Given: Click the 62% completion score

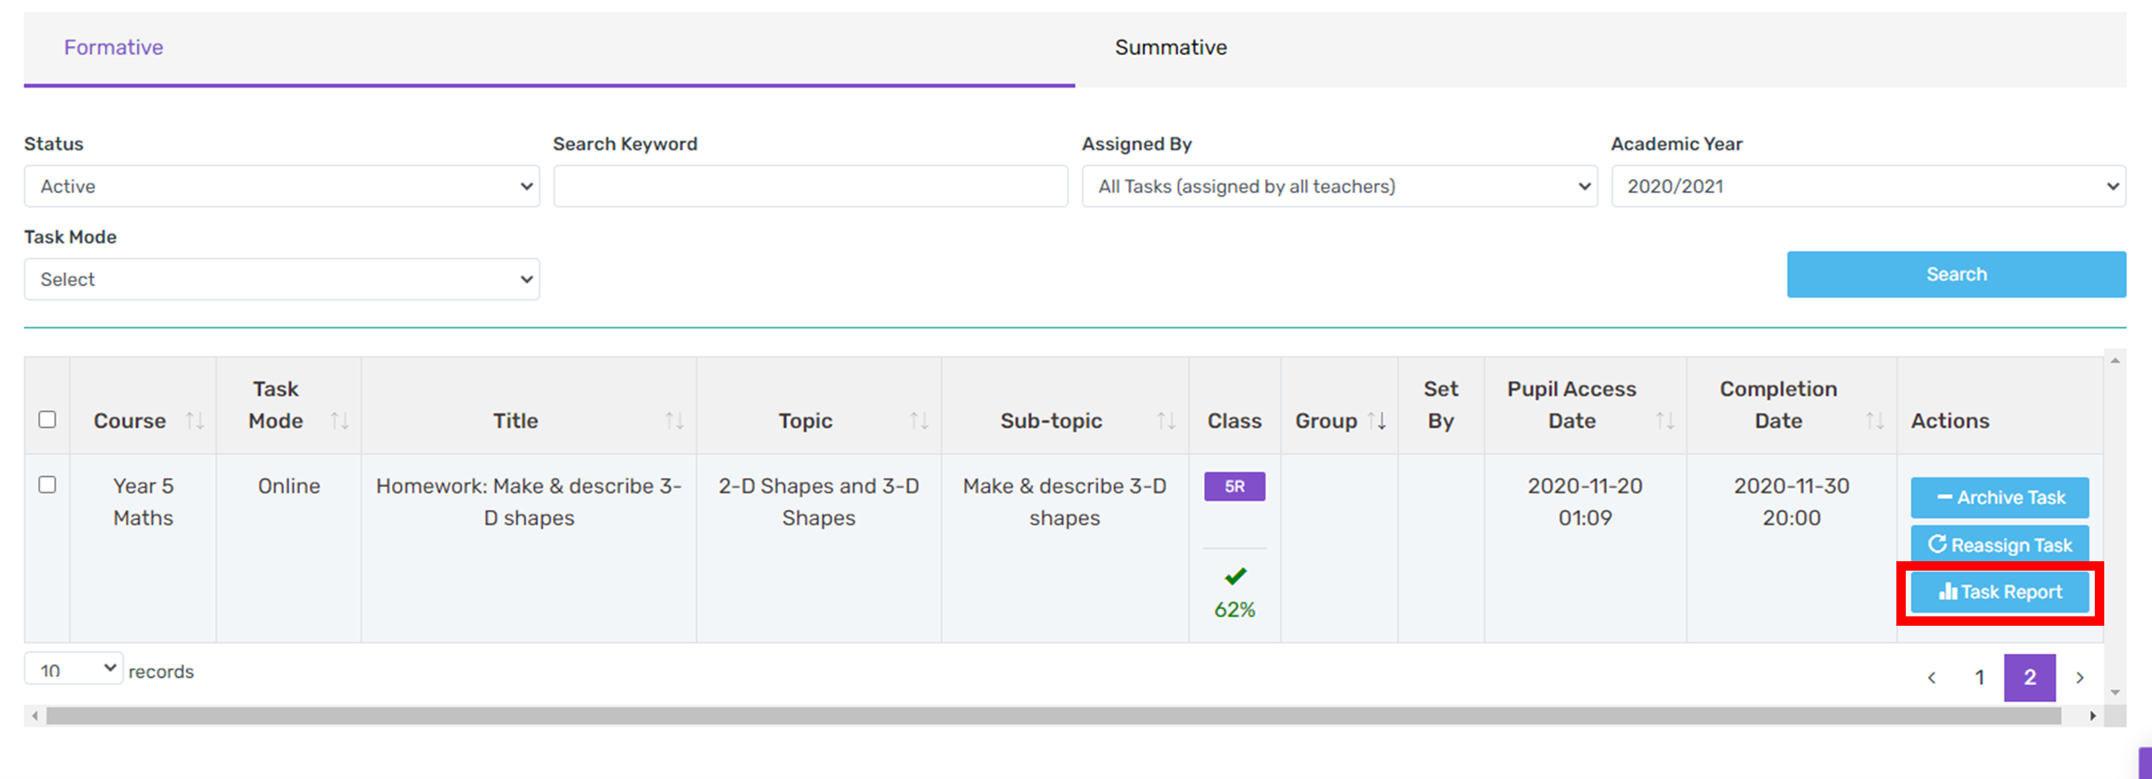Looking at the screenshot, I should click(1234, 610).
